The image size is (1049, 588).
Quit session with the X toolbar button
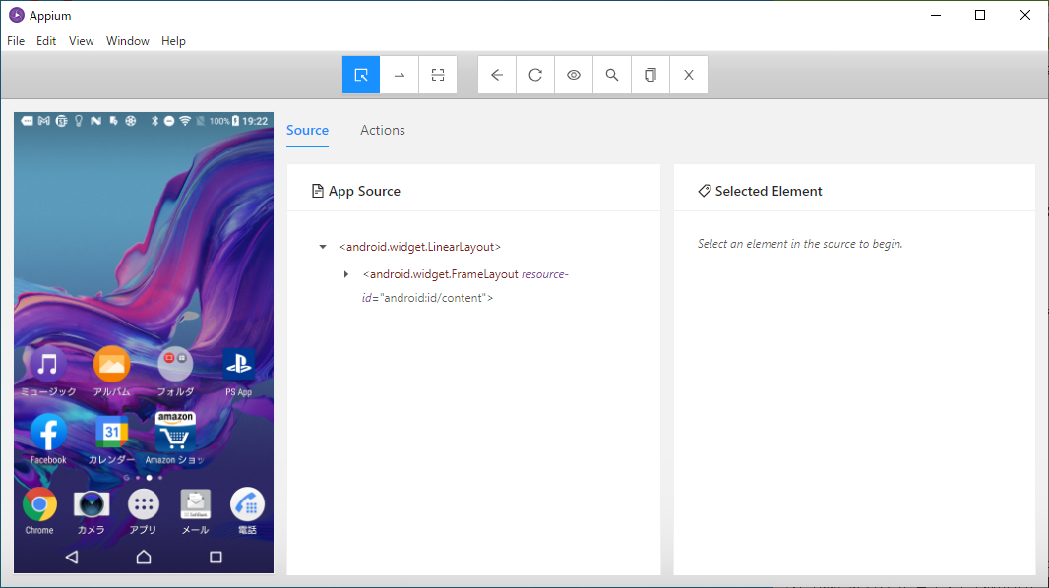(x=689, y=75)
